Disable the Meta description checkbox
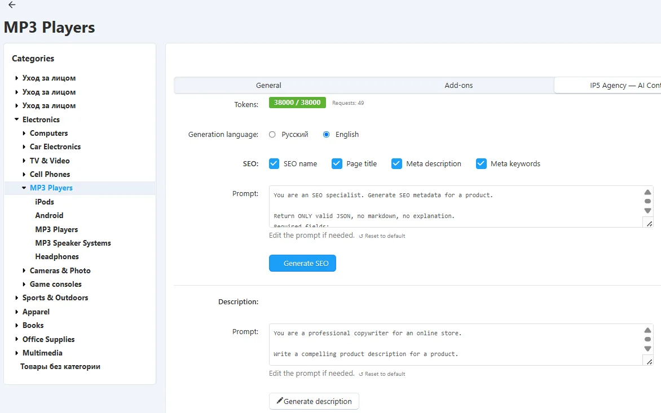The width and height of the screenshot is (661, 413). (x=396, y=164)
